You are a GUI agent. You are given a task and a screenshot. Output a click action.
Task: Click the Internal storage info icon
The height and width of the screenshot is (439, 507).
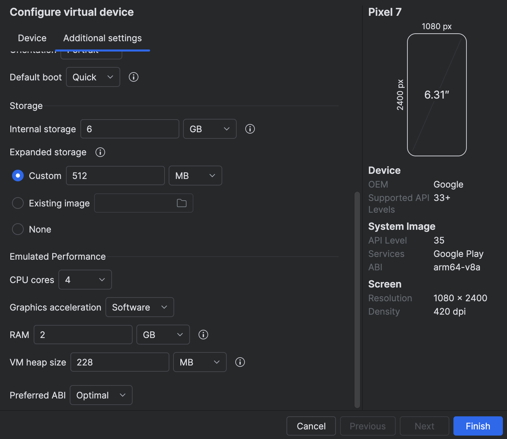(x=250, y=129)
